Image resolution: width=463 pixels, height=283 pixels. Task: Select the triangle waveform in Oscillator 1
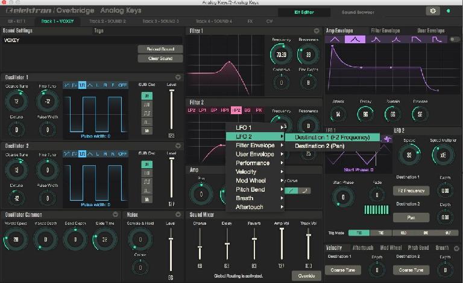(90, 85)
